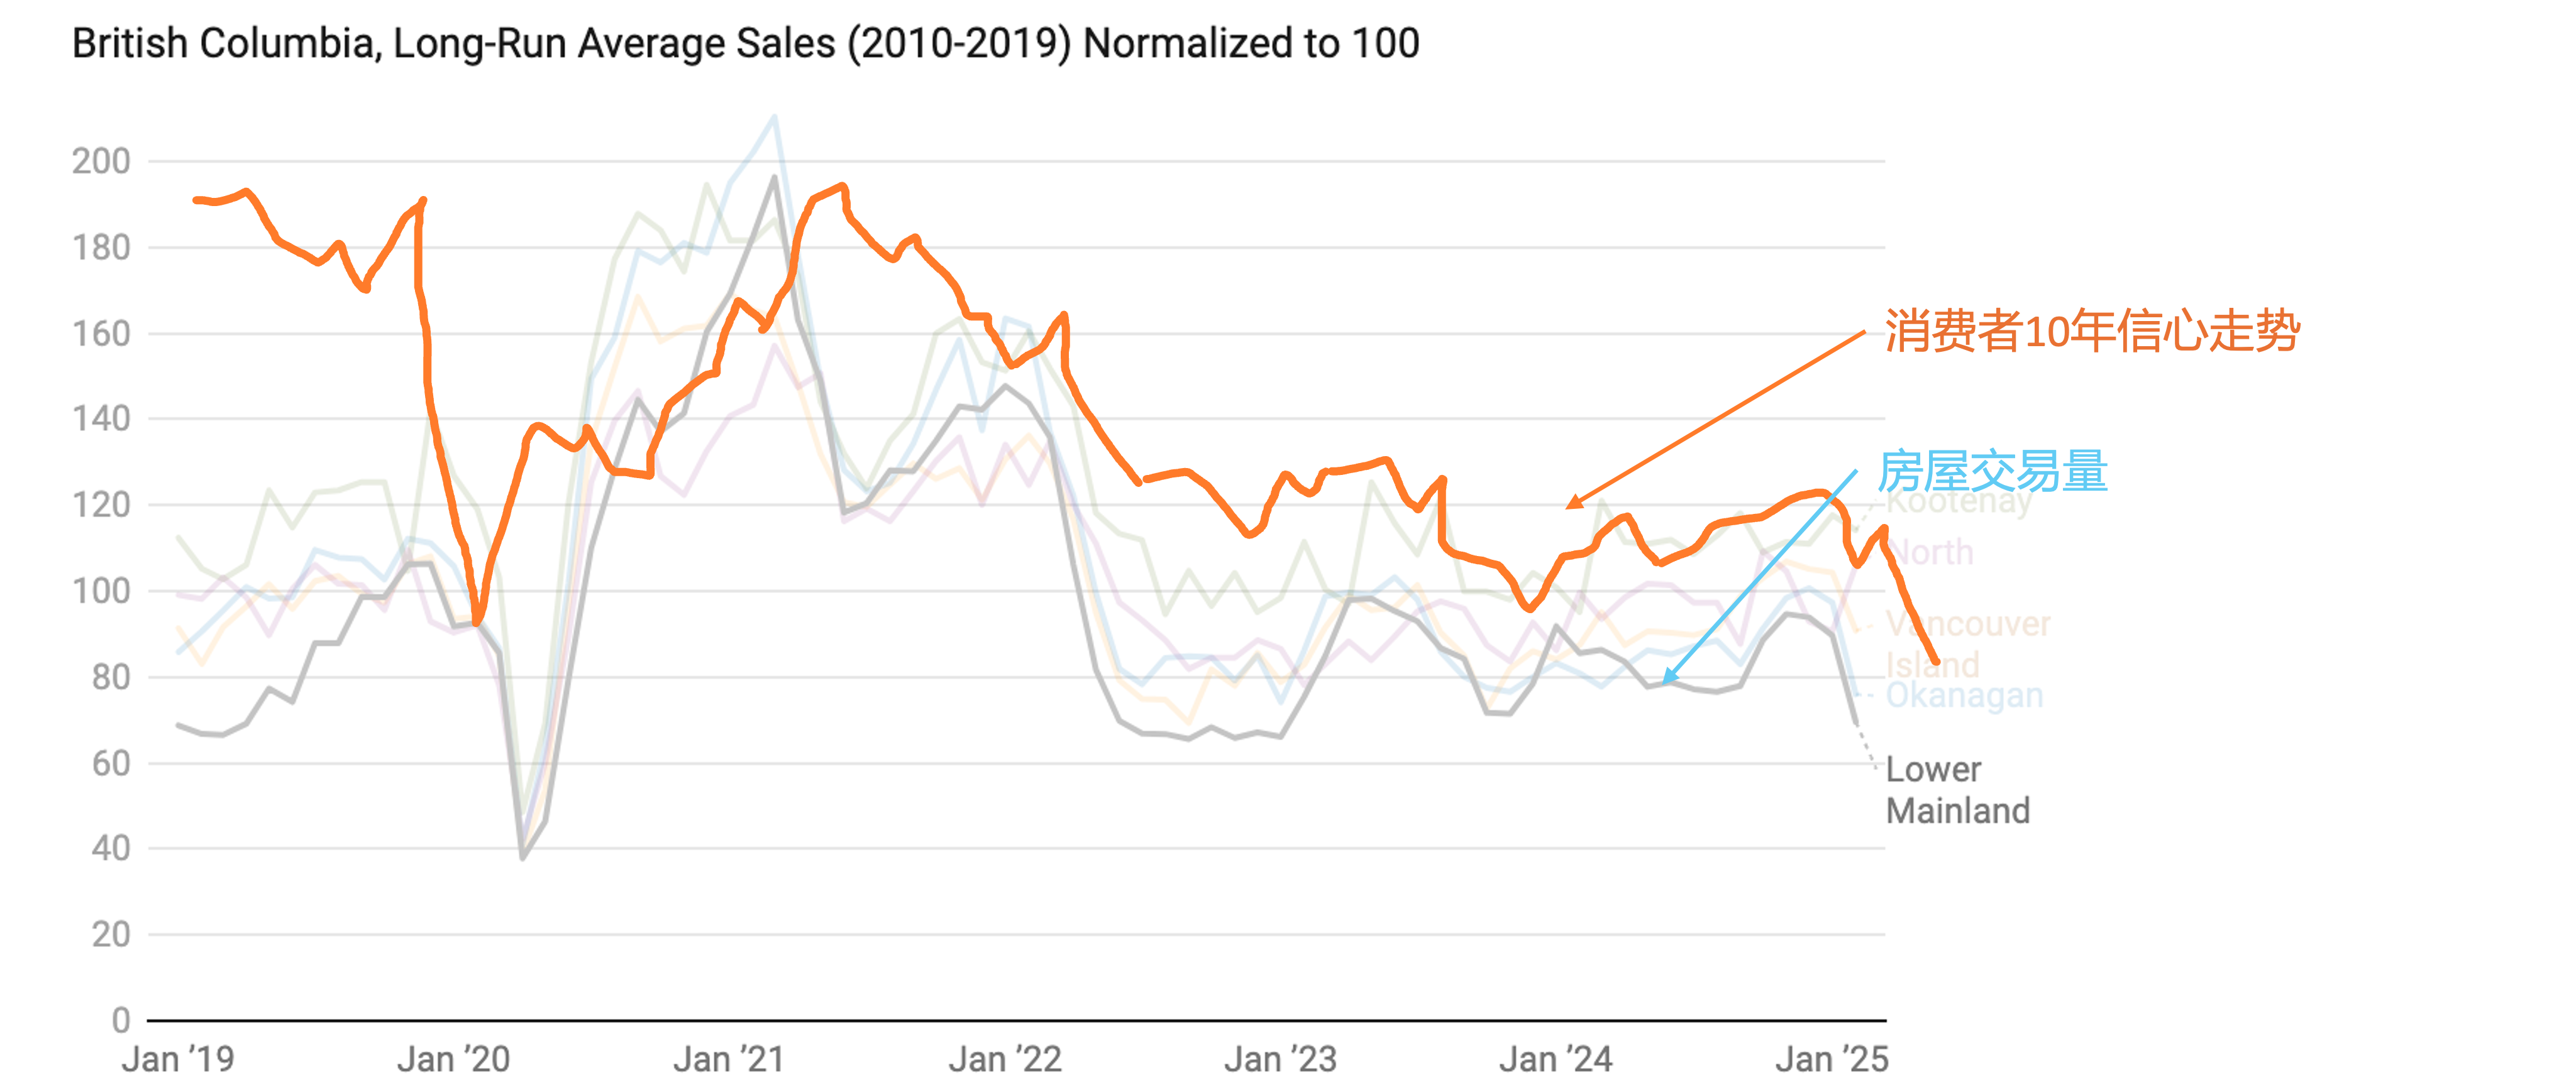Click the 60 y-axis value label
The width and height of the screenshot is (2576, 1085).
point(110,763)
